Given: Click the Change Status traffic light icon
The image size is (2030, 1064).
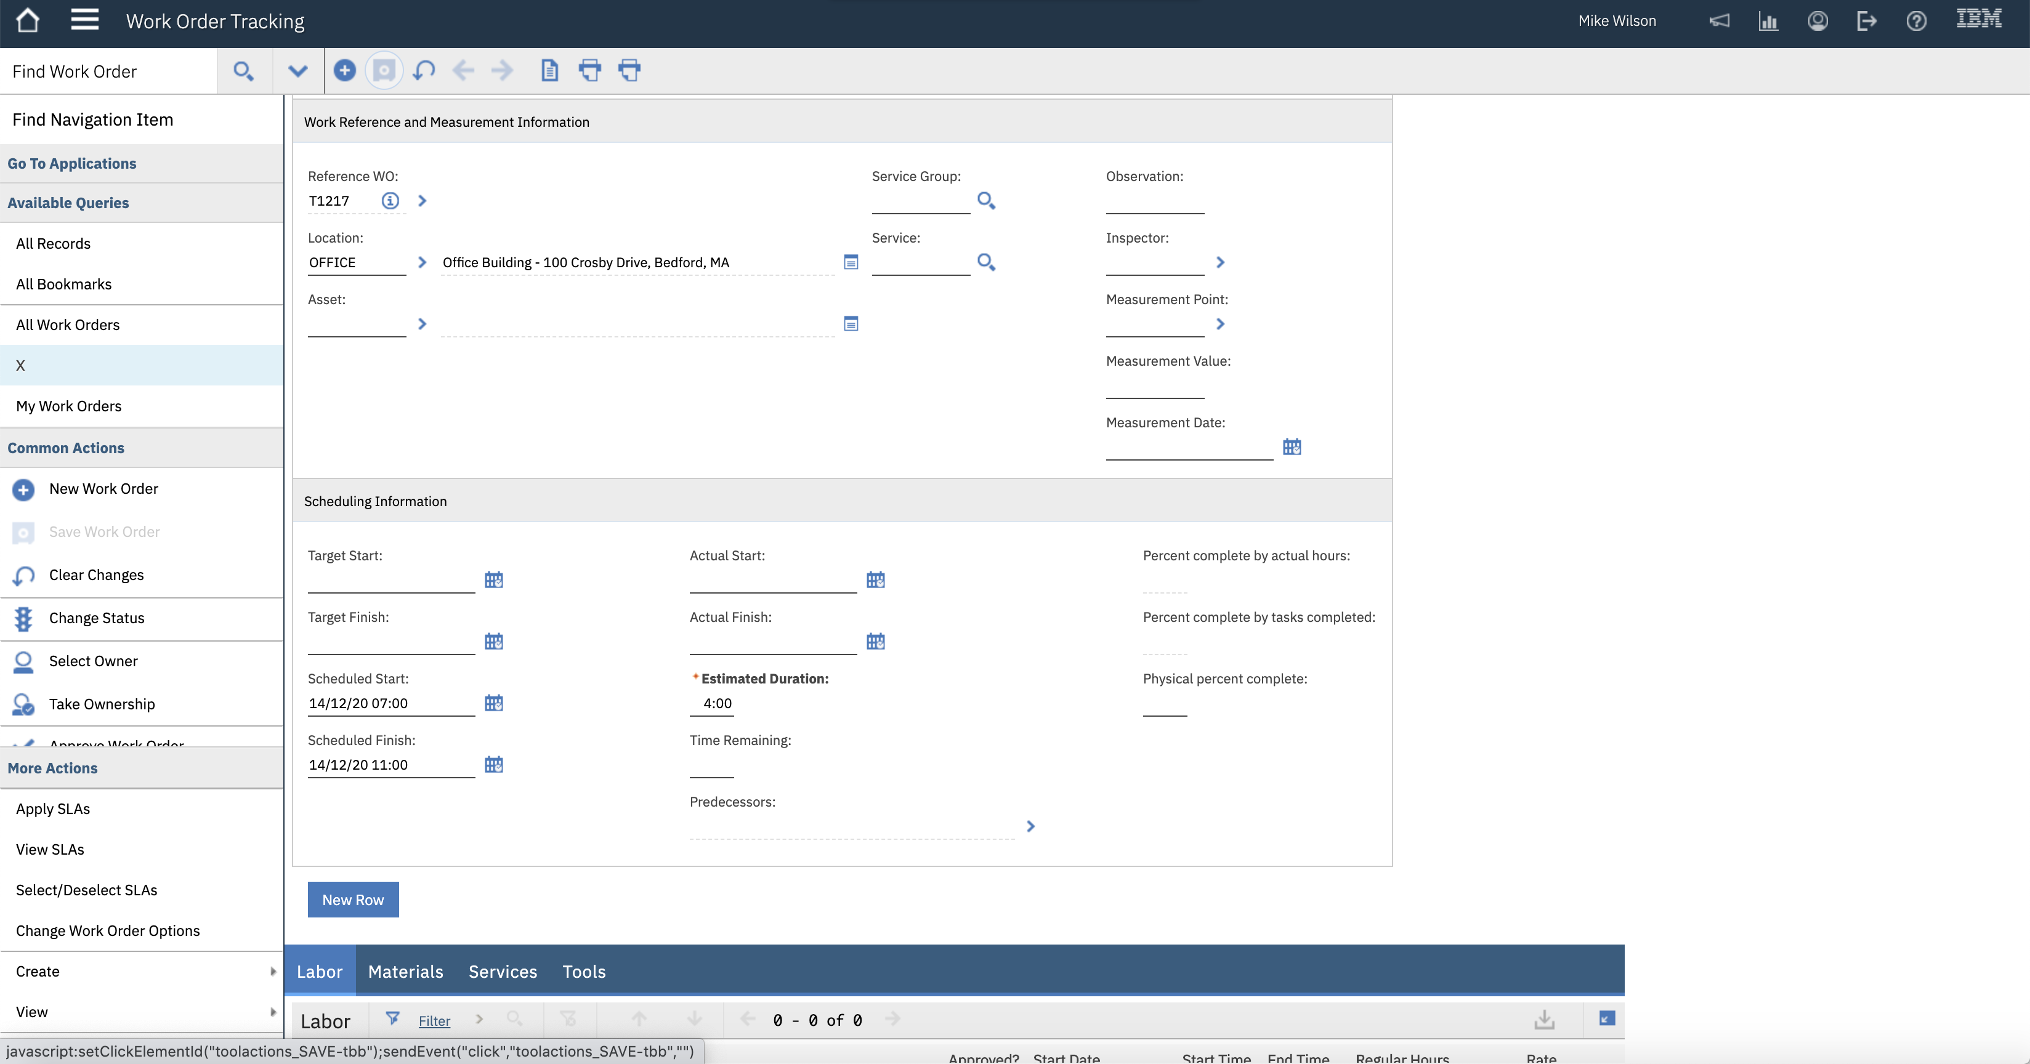Looking at the screenshot, I should [x=23, y=618].
